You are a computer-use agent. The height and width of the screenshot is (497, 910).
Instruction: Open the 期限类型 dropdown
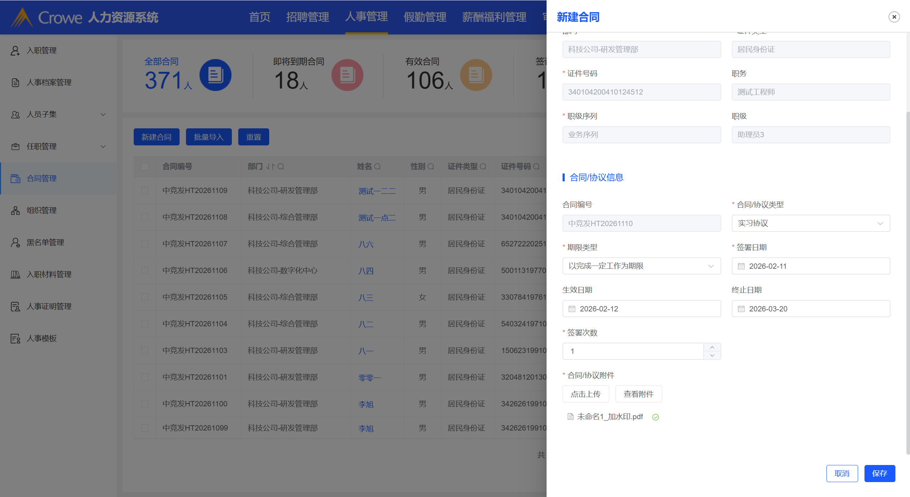point(641,266)
